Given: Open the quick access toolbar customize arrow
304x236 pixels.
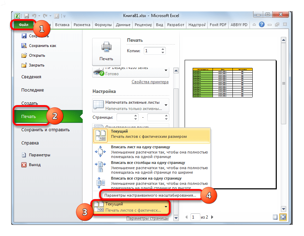Looking at the screenshot, I should 64,16.
